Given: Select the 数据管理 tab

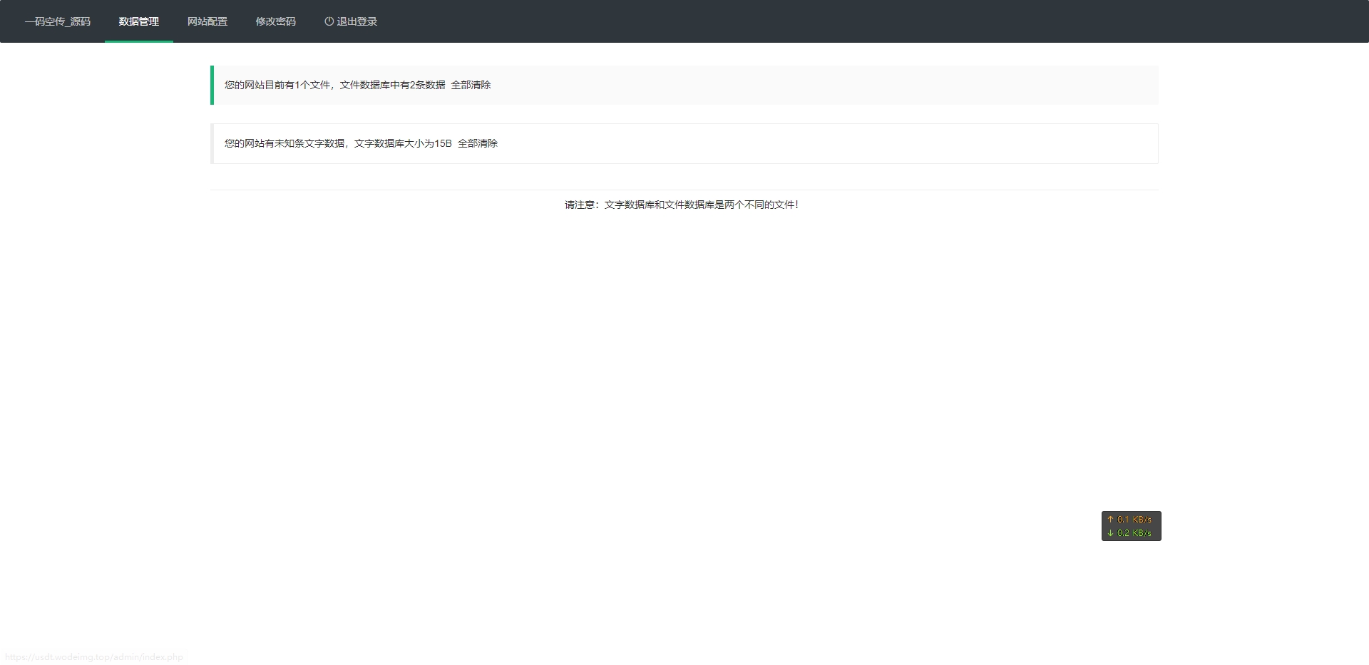Looking at the screenshot, I should 139,21.
